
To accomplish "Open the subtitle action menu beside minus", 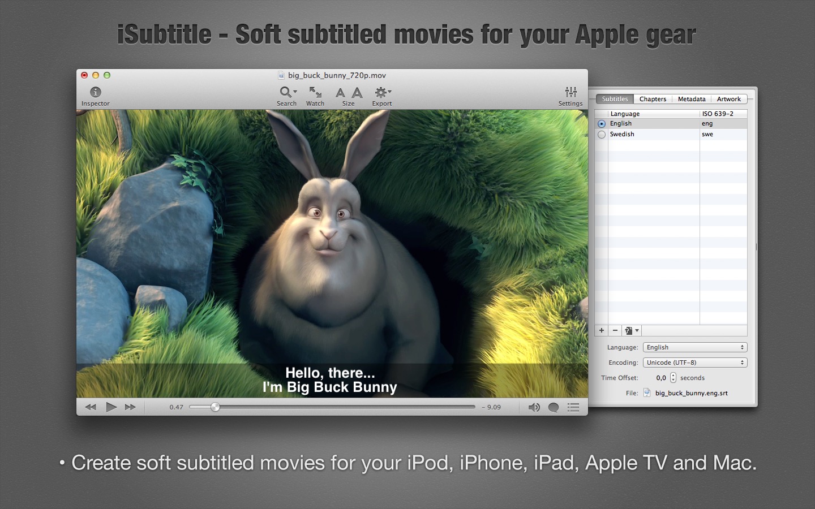I will [631, 331].
